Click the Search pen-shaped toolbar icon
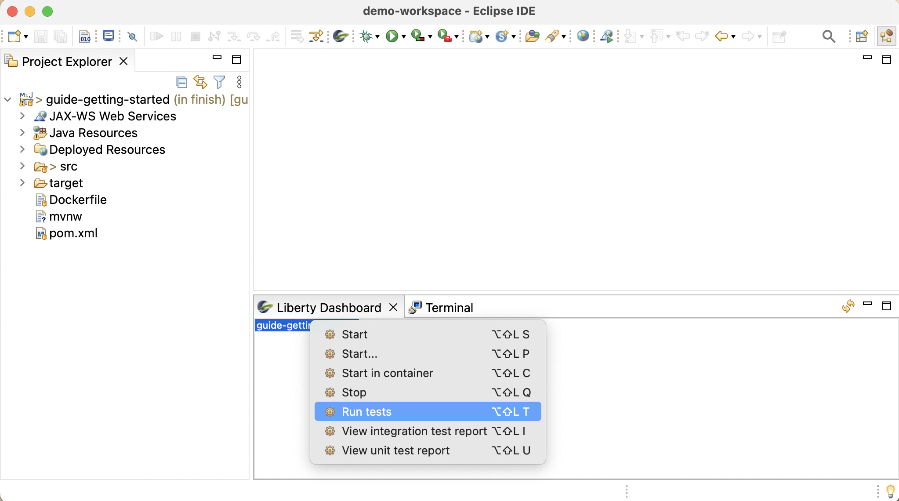Image resolution: width=899 pixels, height=501 pixels. point(552,36)
